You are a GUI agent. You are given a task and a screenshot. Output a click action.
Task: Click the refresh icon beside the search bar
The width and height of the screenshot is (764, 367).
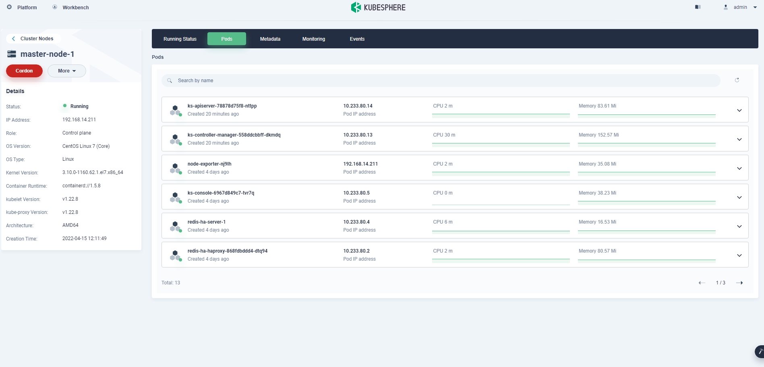click(737, 80)
